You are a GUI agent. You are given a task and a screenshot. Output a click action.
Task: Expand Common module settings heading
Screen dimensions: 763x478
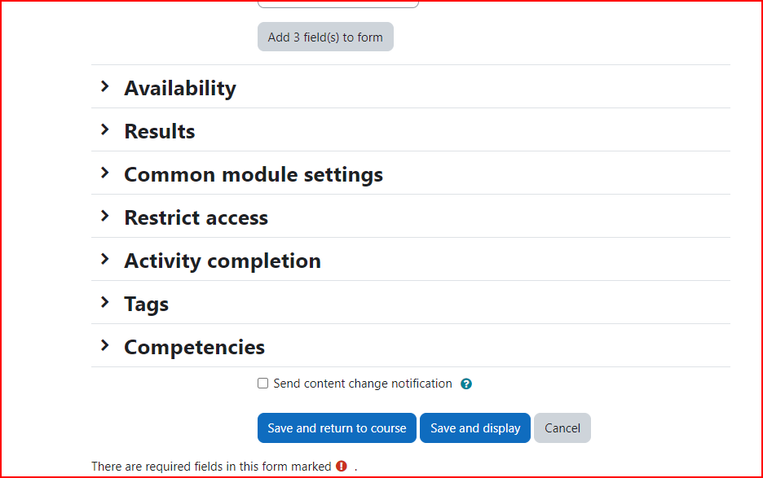tap(254, 174)
